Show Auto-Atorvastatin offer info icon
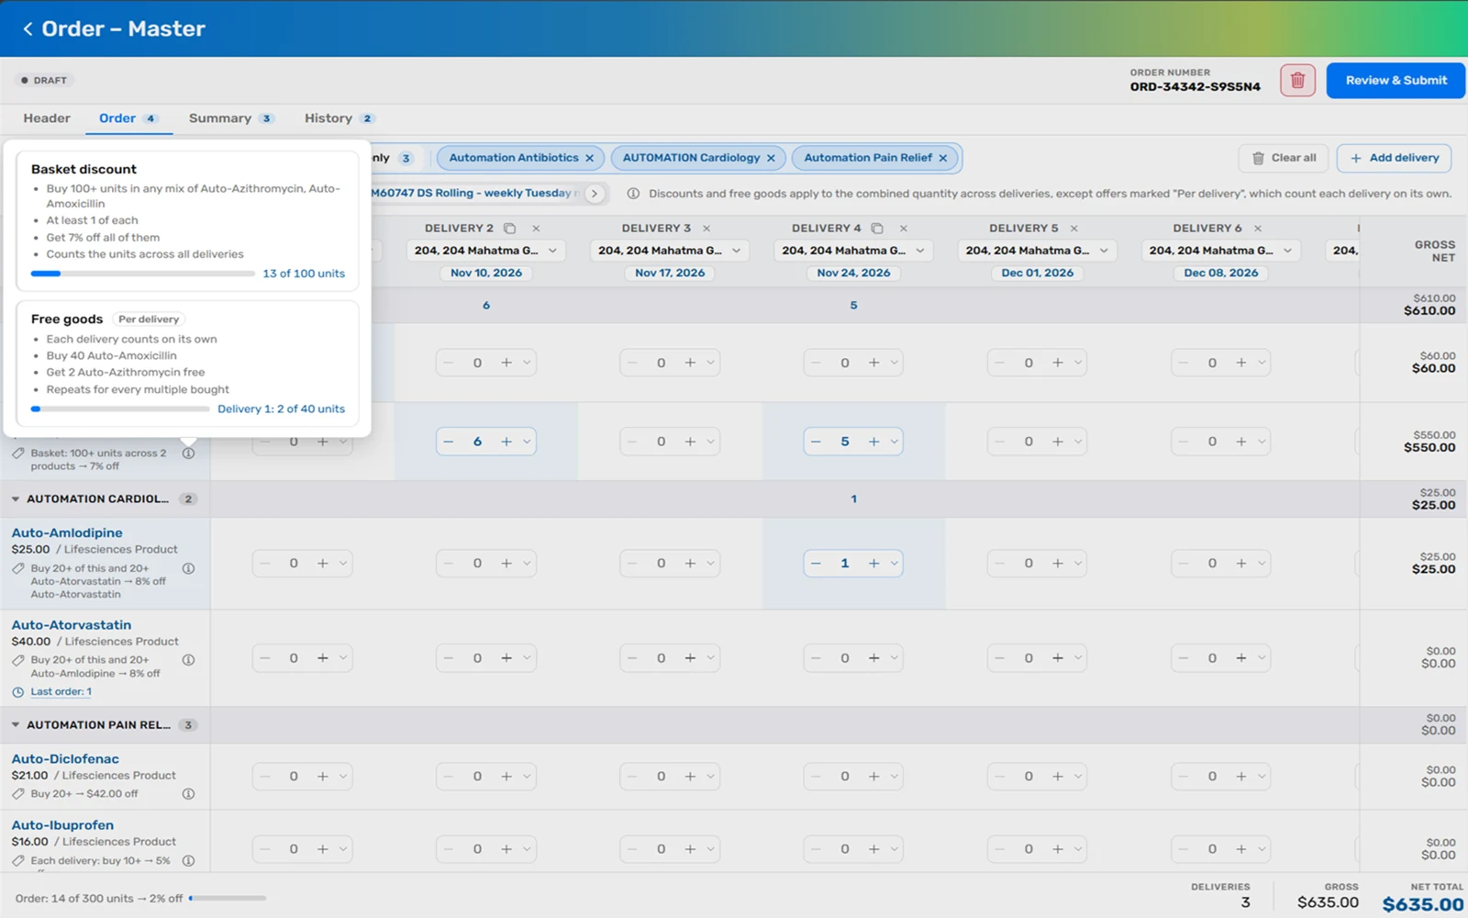This screenshot has height=918, width=1468. pos(188,660)
